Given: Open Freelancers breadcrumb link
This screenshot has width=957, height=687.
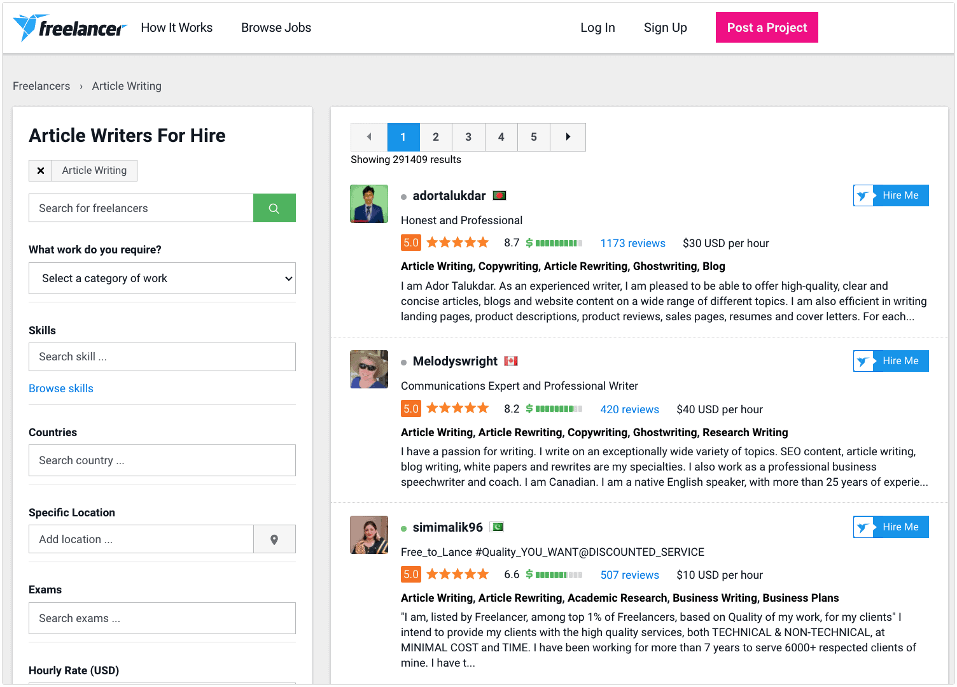Looking at the screenshot, I should pos(41,86).
